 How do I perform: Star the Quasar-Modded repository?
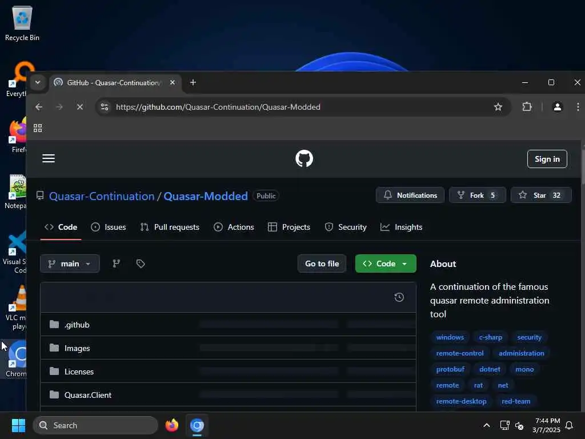tap(541, 195)
